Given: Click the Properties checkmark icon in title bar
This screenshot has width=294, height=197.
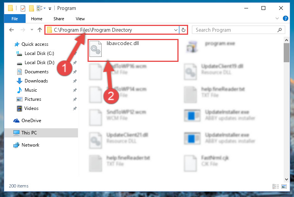Looking at the screenshot, I should click(x=23, y=8).
